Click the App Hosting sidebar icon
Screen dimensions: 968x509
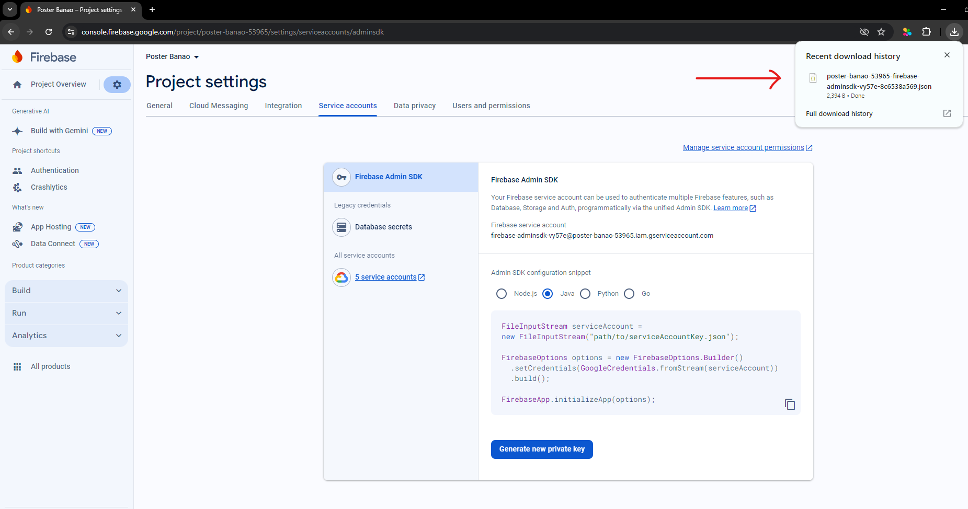pyautogui.click(x=17, y=227)
